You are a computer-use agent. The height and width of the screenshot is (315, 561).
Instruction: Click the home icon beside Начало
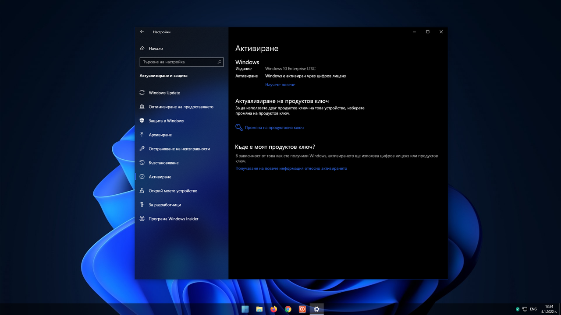142,49
